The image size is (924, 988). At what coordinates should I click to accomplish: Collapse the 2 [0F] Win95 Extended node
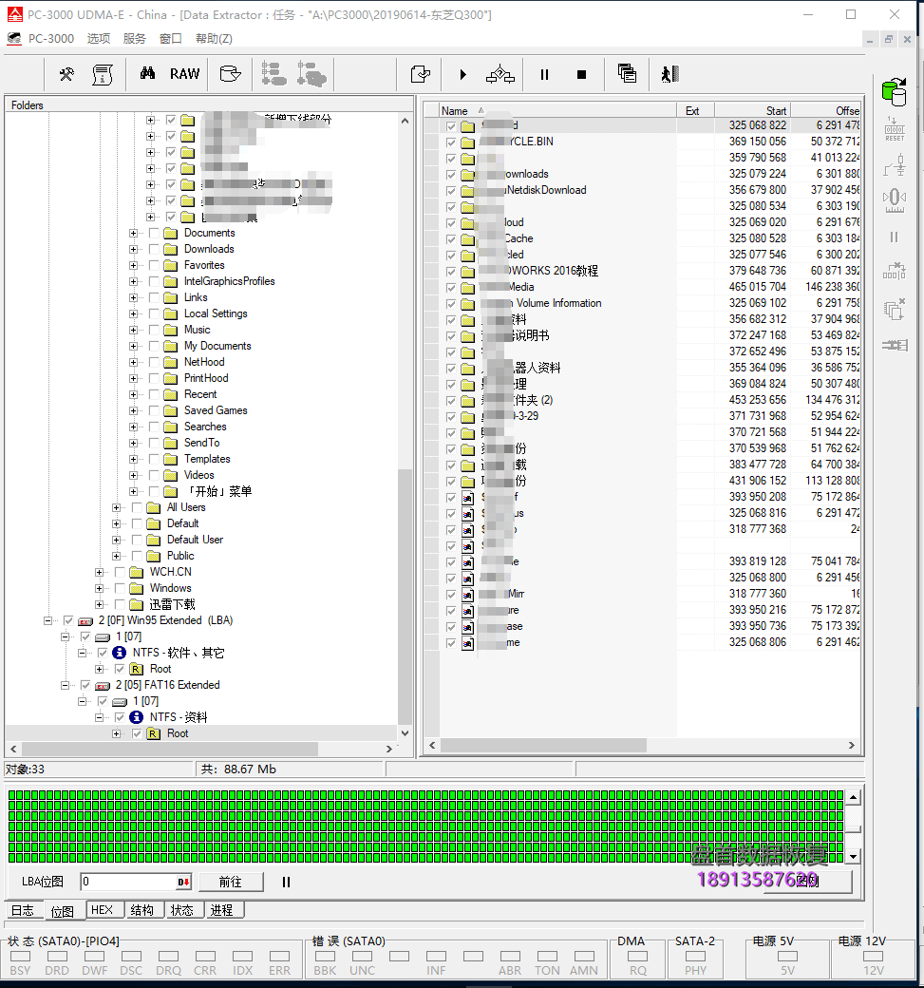coord(47,620)
